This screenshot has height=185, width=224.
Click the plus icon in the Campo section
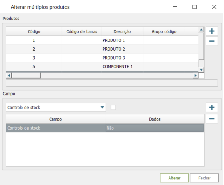coord(211,107)
